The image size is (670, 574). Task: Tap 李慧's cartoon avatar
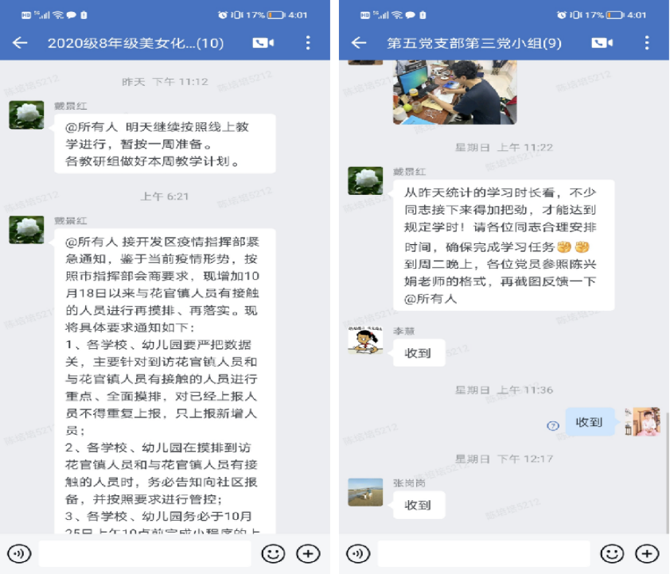tap(365, 340)
